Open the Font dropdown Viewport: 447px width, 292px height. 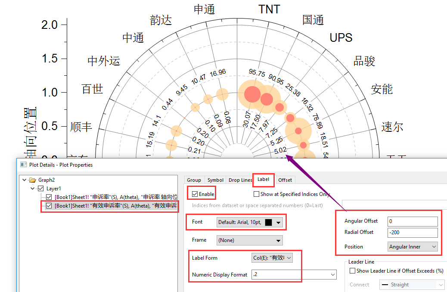[x=278, y=222]
